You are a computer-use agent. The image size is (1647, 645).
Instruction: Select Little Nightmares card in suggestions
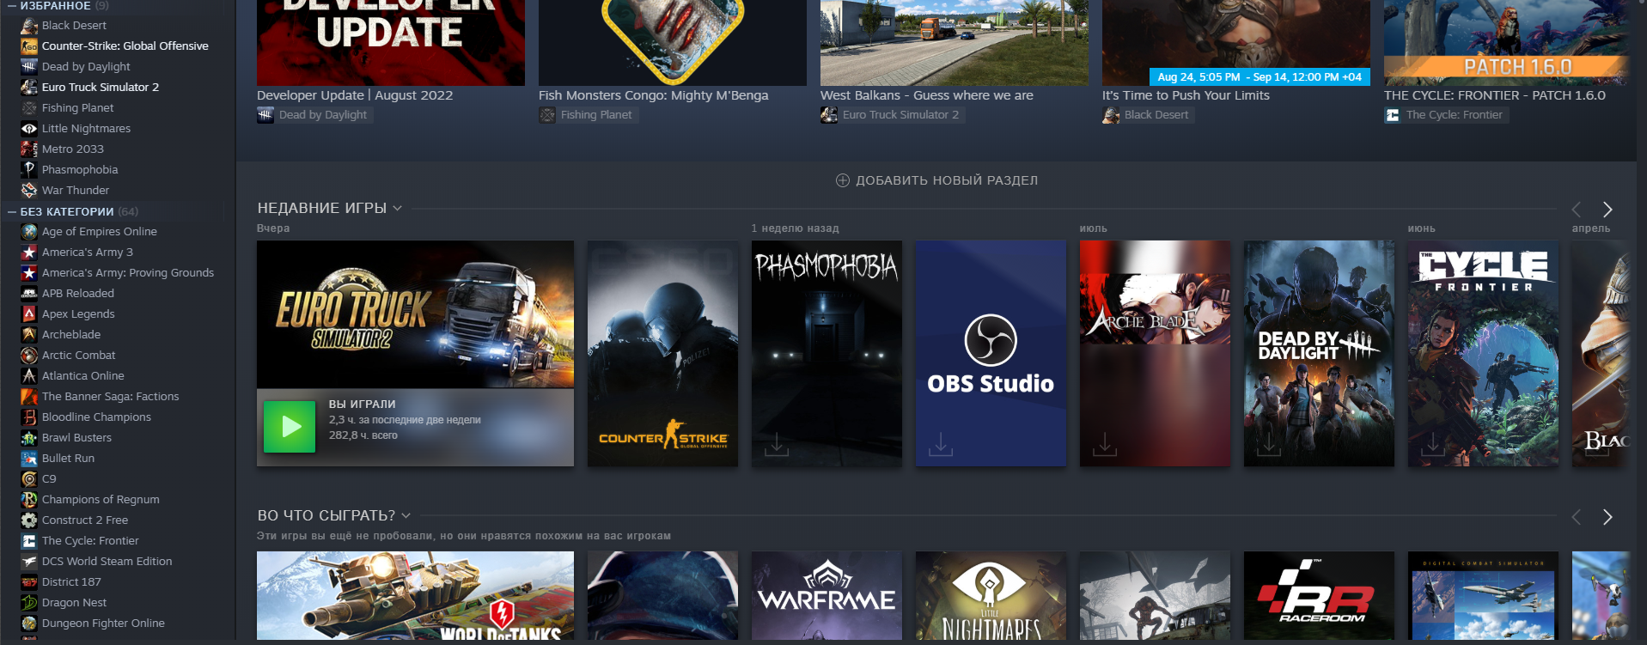(x=991, y=596)
